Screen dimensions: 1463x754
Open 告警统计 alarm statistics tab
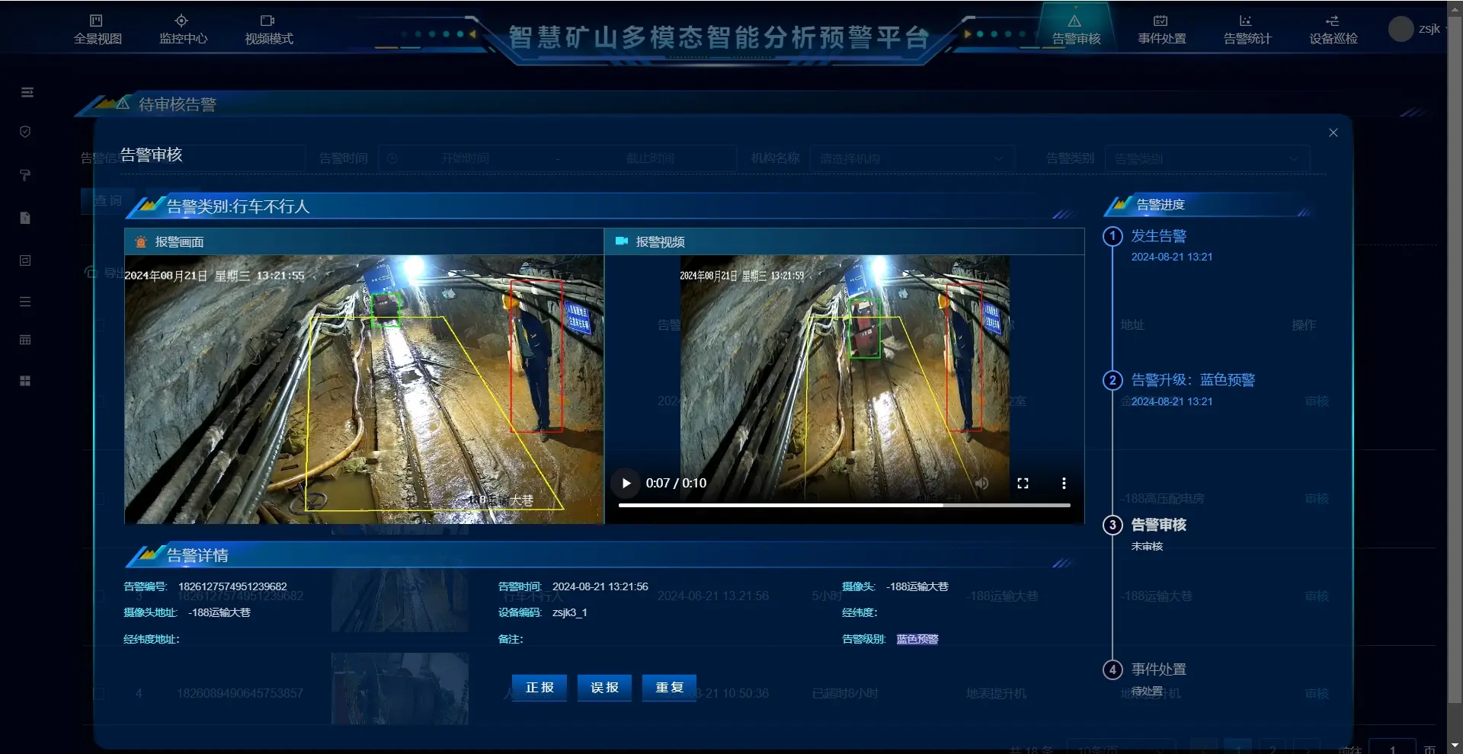pos(1247,30)
